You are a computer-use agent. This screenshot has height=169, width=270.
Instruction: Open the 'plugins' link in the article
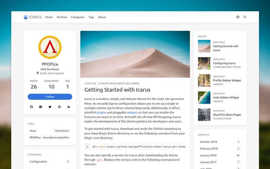102,112
